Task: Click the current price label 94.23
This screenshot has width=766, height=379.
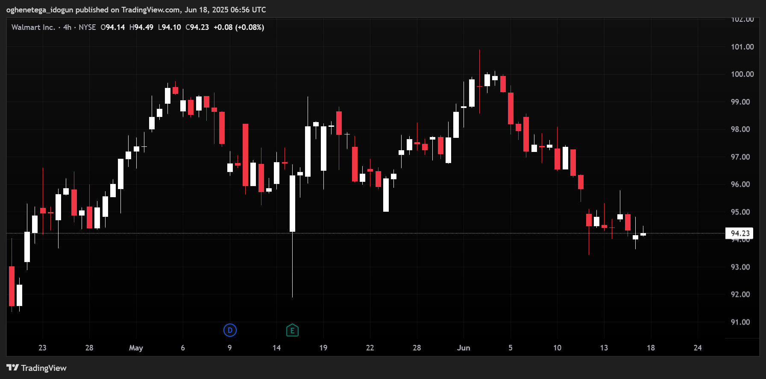Action: coord(740,233)
